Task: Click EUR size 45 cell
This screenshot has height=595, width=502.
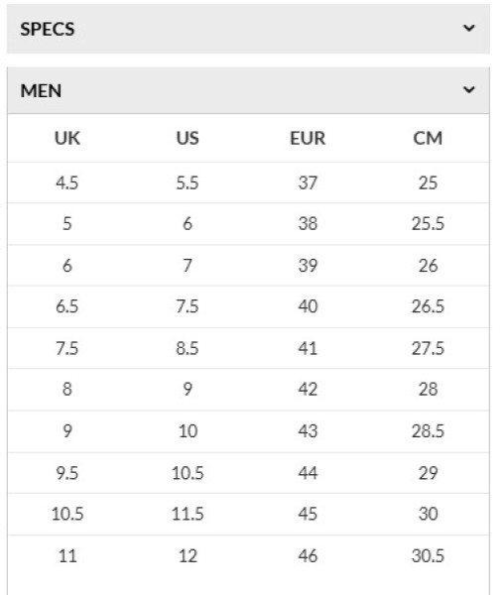Action: point(308,514)
